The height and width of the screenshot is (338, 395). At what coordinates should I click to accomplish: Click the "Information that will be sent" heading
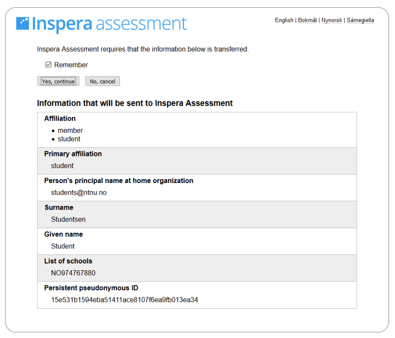(135, 103)
